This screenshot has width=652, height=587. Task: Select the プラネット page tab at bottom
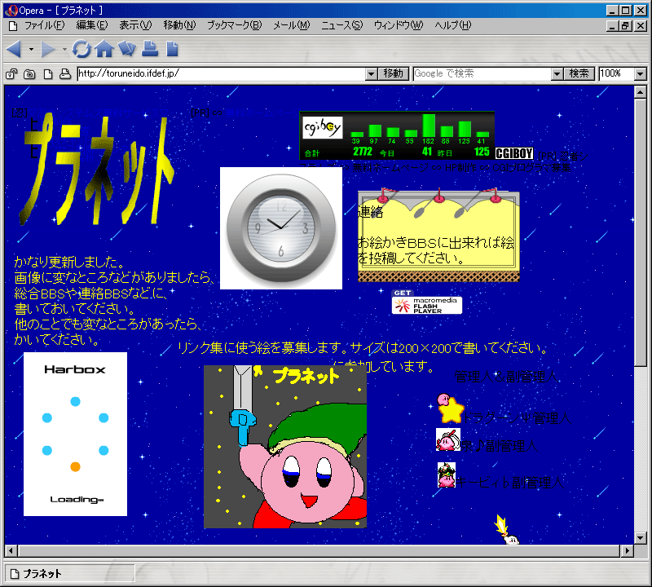[69, 574]
